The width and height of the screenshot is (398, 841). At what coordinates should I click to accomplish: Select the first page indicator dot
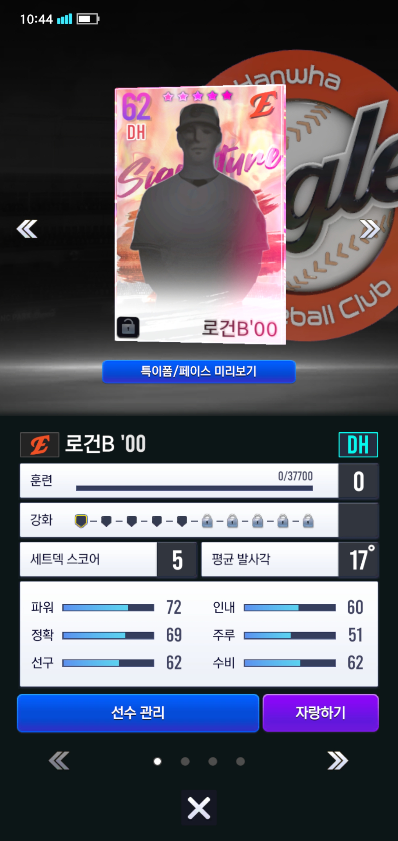(157, 761)
